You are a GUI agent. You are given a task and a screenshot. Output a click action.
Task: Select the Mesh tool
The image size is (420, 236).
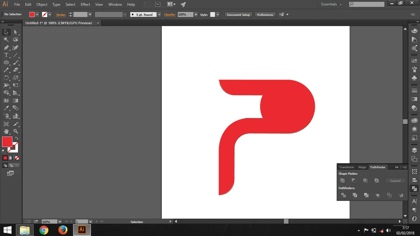(x=6, y=101)
